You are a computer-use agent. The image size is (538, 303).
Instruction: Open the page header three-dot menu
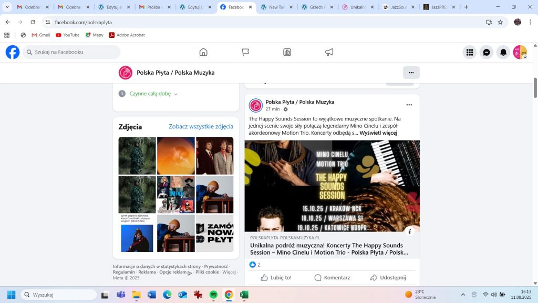coord(411,73)
